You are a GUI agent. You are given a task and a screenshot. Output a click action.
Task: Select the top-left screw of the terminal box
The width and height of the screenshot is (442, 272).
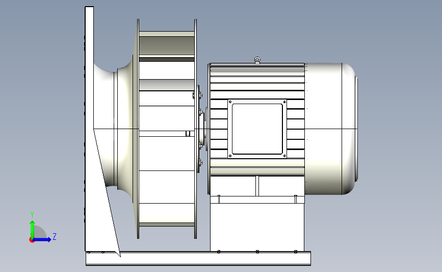click(x=230, y=102)
